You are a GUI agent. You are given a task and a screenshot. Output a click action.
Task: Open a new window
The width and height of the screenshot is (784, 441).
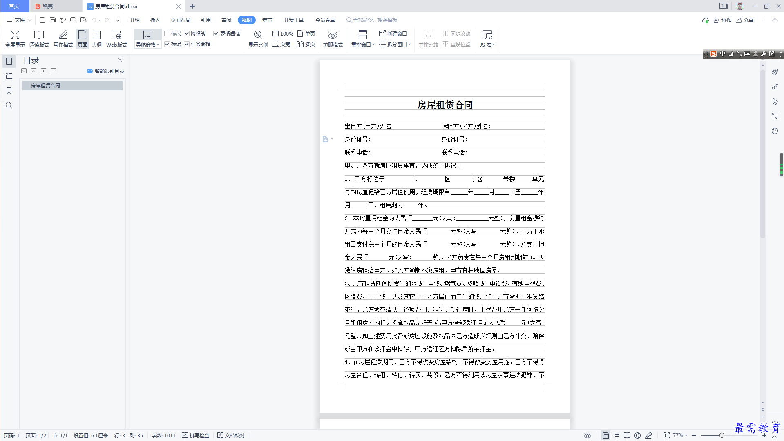pos(393,33)
